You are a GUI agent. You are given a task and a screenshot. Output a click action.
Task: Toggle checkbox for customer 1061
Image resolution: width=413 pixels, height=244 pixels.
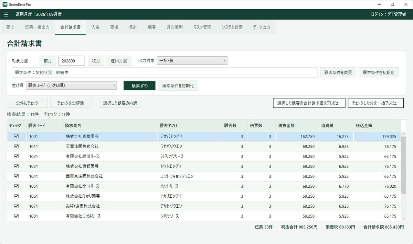[x=16, y=196]
